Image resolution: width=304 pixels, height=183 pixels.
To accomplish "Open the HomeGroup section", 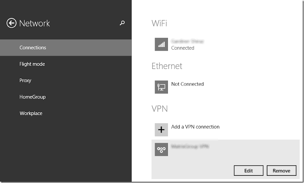I will pos(32,97).
